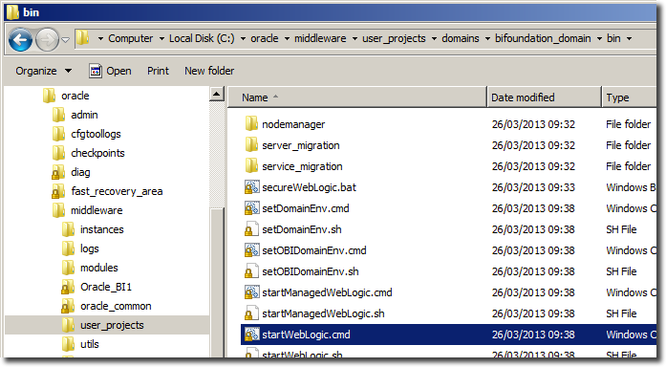Click the startManagedWebLogic.cmd file icon
Screen dimensions: 666x367
click(251, 292)
